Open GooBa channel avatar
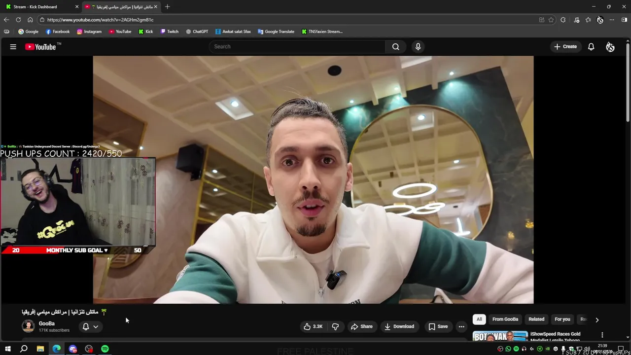The image size is (631, 355). 28,326
